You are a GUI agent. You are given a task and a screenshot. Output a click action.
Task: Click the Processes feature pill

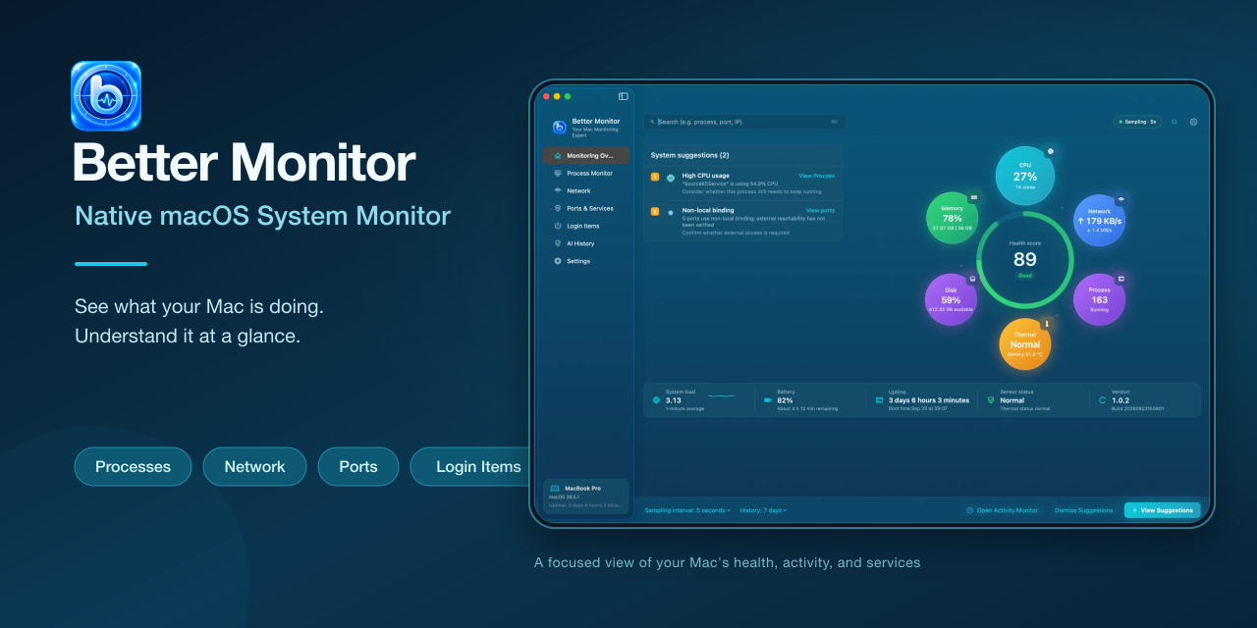[133, 466]
